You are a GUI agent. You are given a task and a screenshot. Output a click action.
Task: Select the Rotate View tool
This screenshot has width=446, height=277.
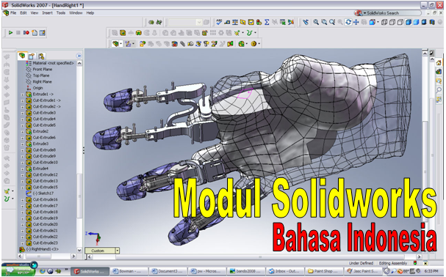348,22
